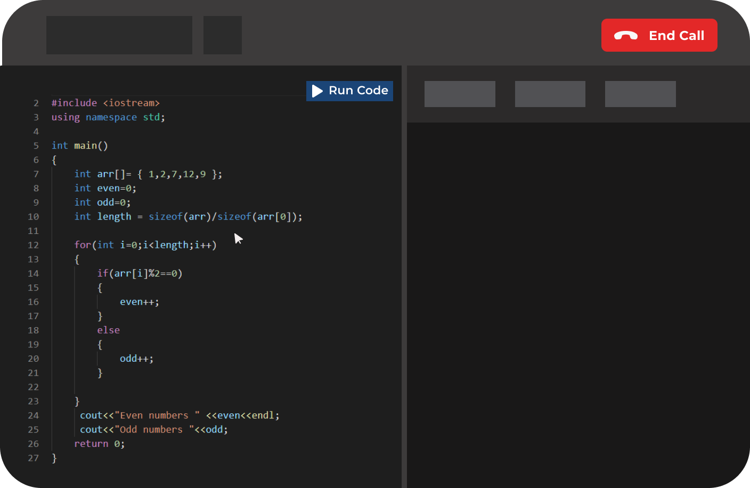Click the phone hang-up icon
Screen dimensions: 750x488
[626, 36]
